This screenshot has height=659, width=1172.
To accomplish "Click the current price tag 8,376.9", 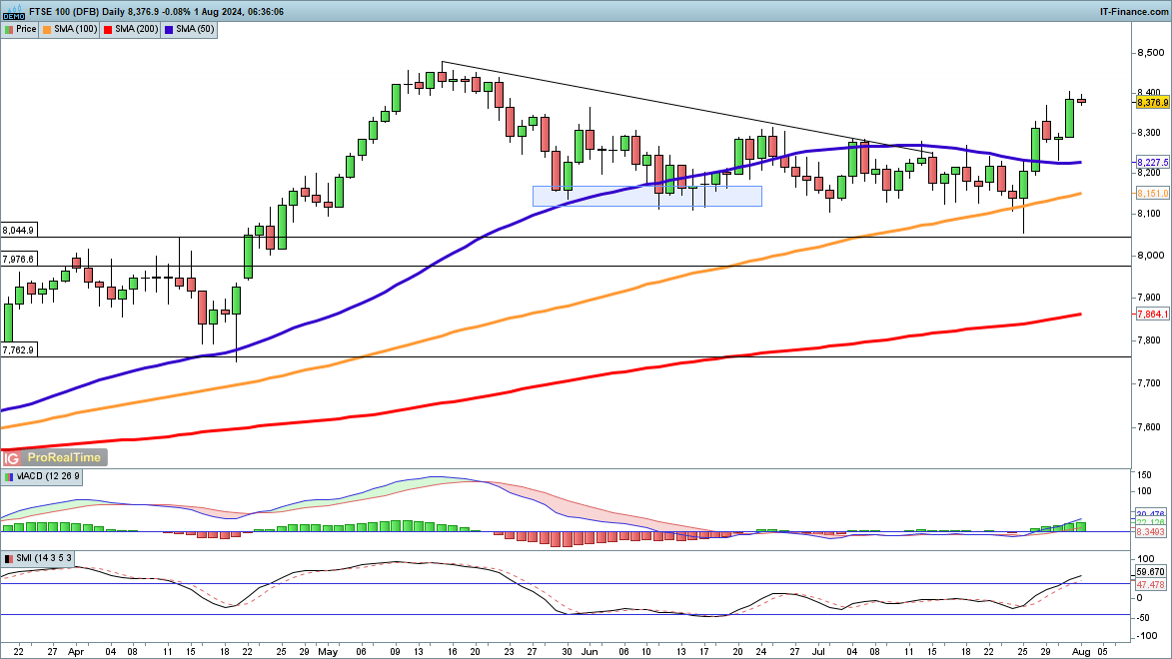I will click(x=1152, y=102).
